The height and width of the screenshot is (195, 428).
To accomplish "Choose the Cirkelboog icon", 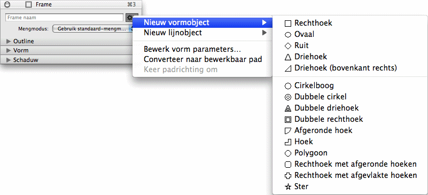I will click(x=287, y=86).
